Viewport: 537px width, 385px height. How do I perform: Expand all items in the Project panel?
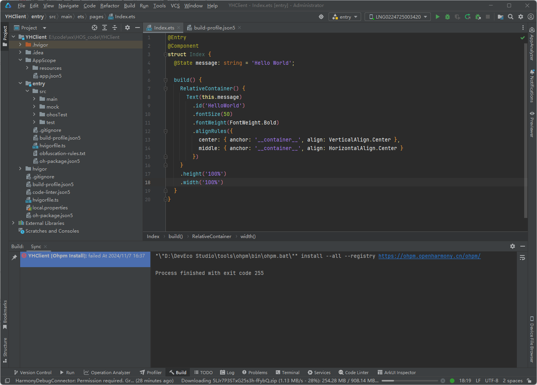[x=105, y=28]
